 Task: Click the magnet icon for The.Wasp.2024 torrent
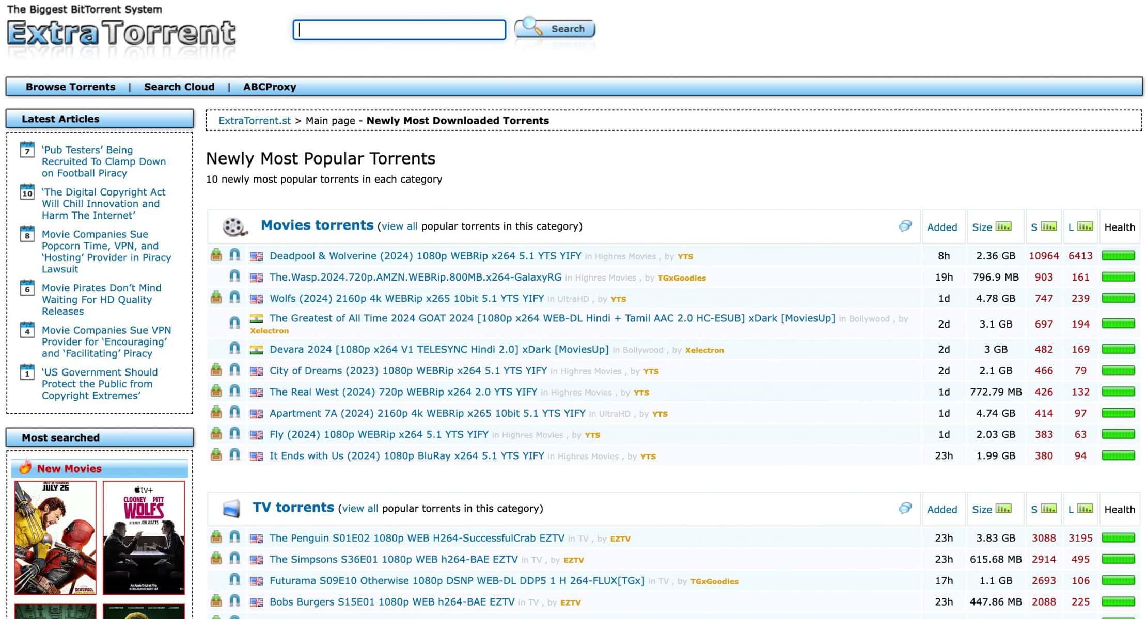tap(234, 276)
